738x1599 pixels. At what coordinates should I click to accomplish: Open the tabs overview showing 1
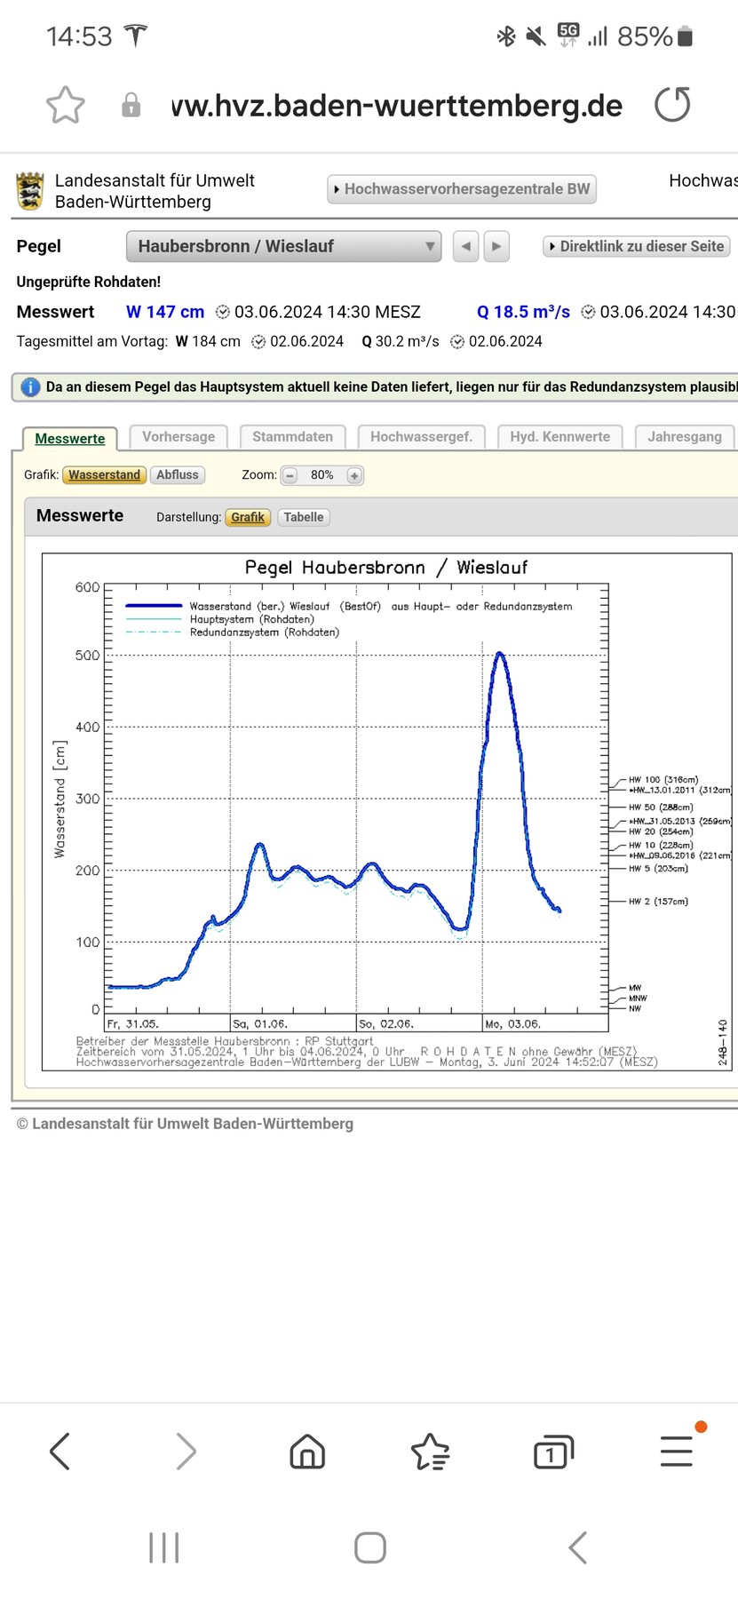tap(552, 1452)
